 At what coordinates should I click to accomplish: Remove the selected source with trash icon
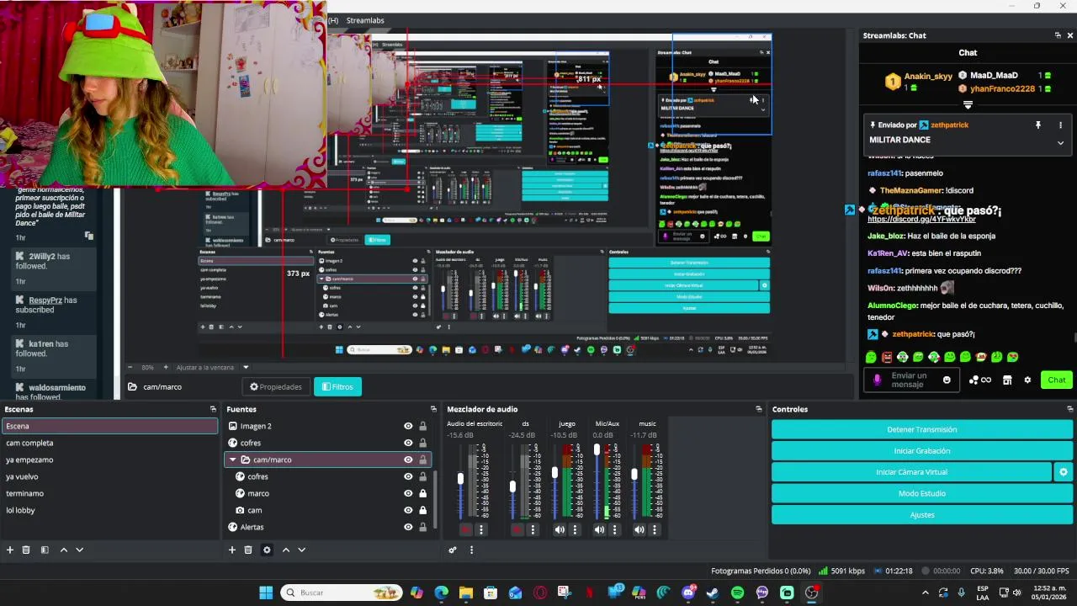coord(248,550)
